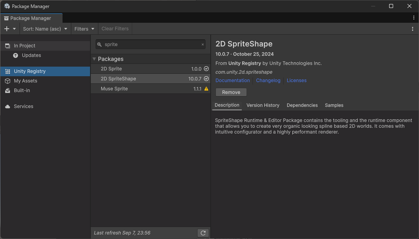Select the 2D SpriteShape package row
Screen dimensions: 419x239
151,79
